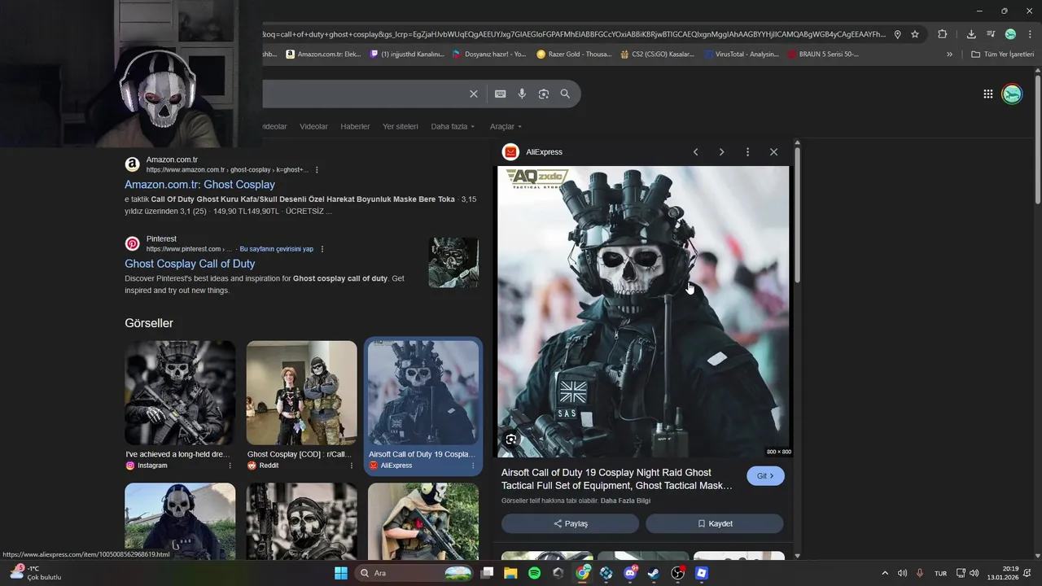
Task: Open 'Daha Fazla Bilgi' copyright link
Action: (625, 501)
